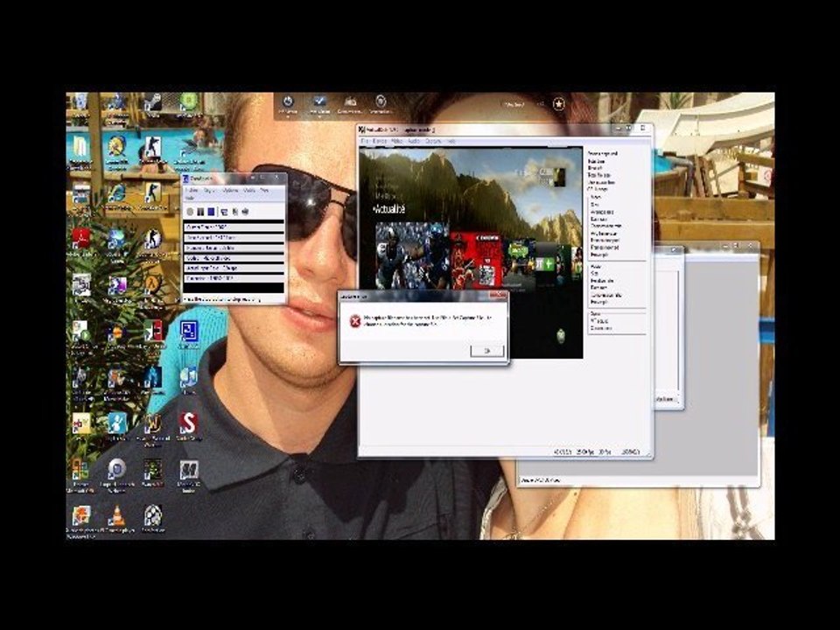Select the orange Half-Life lambda desktop shortcut
Image resolution: width=840 pixels, height=630 pixels.
click(x=152, y=284)
